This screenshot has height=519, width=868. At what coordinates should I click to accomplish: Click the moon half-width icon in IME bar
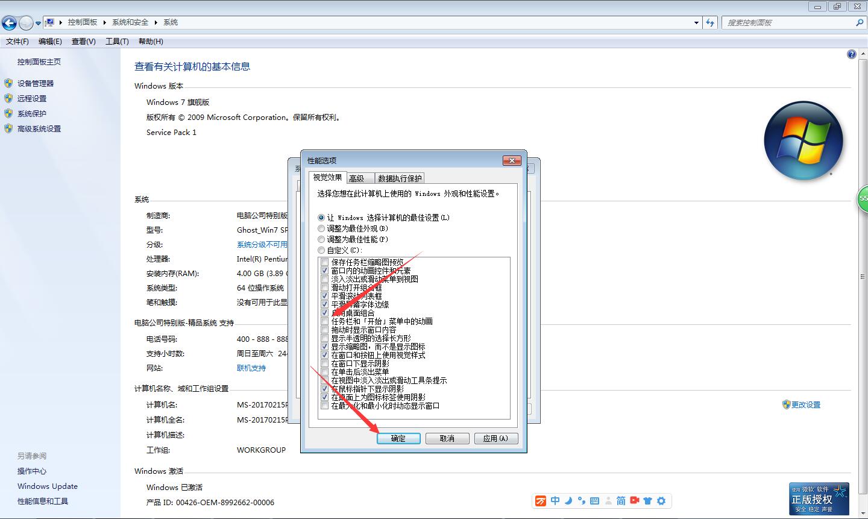[568, 500]
